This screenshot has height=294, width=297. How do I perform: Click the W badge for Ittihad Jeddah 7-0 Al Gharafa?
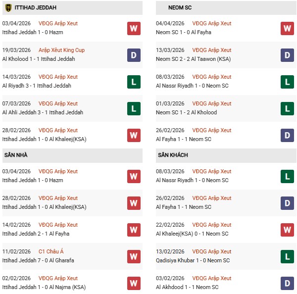coord(134,256)
